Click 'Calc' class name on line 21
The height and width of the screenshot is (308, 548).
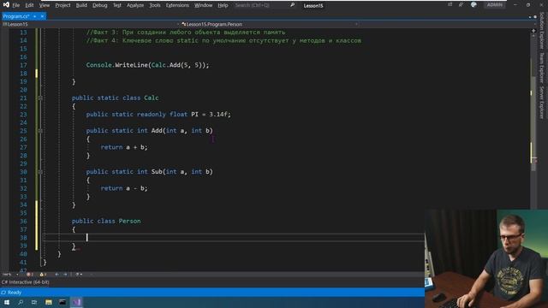pos(151,98)
